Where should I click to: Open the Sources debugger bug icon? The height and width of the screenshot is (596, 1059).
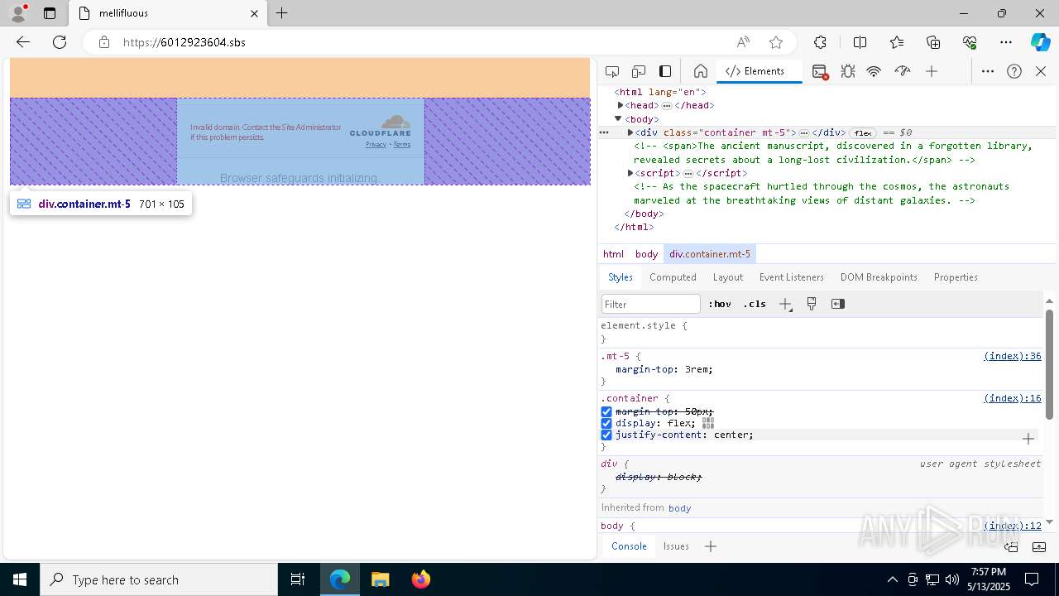848,71
